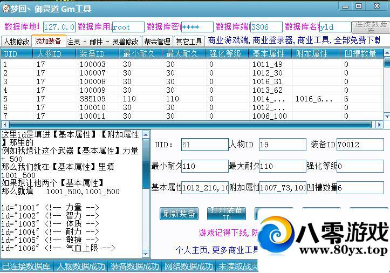Focus the database port field 3306
The image size is (390, 273).
[x=266, y=27]
